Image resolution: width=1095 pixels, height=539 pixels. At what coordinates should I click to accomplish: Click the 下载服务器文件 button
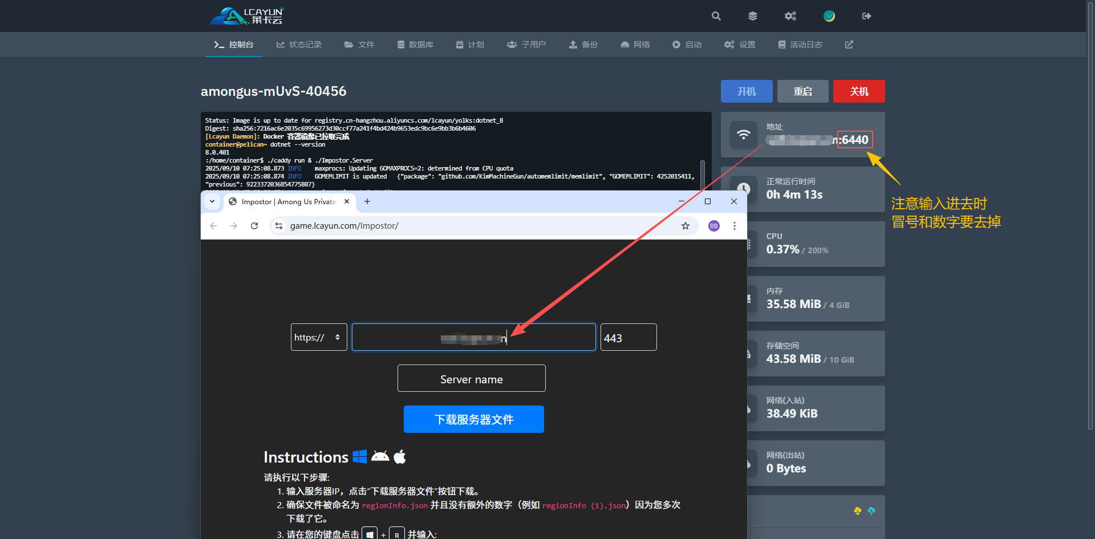click(x=473, y=419)
